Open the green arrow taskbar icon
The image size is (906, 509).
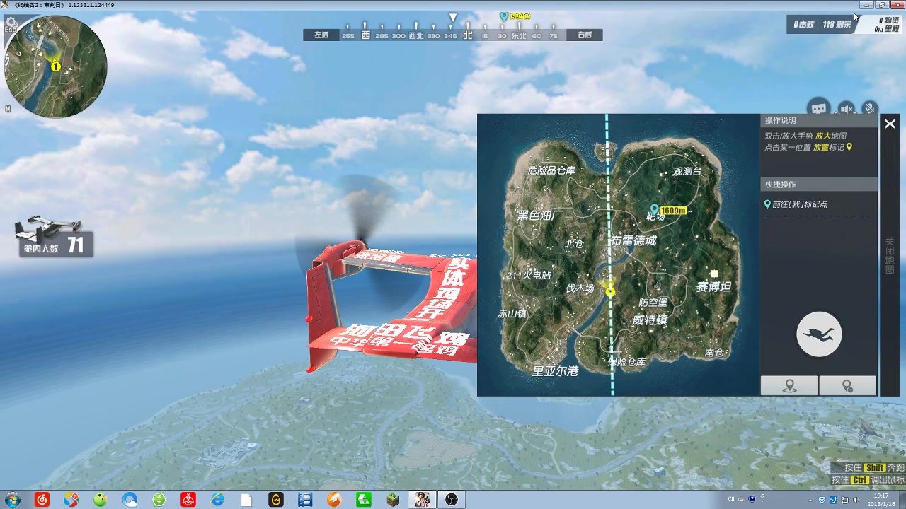(364, 500)
